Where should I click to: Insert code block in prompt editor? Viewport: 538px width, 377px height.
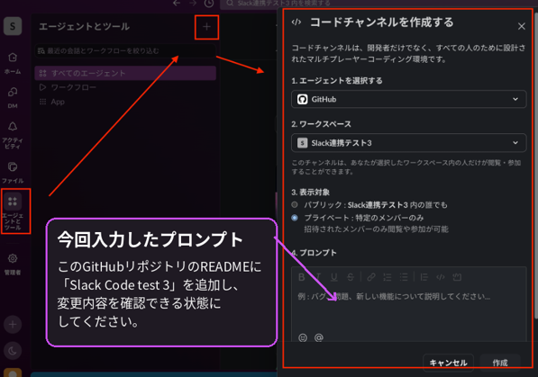pos(457,277)
